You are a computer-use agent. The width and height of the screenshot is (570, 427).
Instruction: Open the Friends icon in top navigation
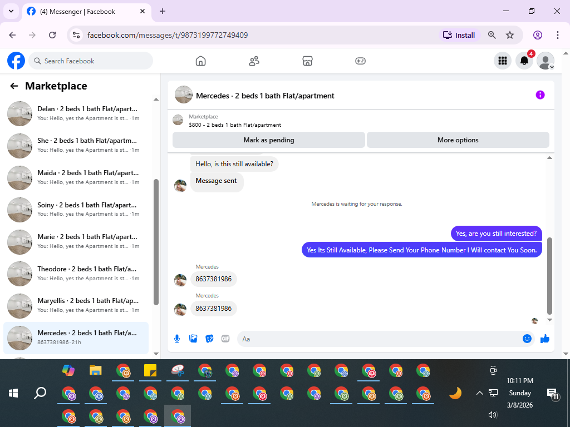tap(254, 61)
